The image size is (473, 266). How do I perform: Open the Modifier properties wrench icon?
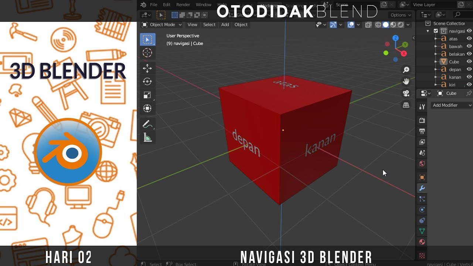pyautogui.click(x=422, y=188)
